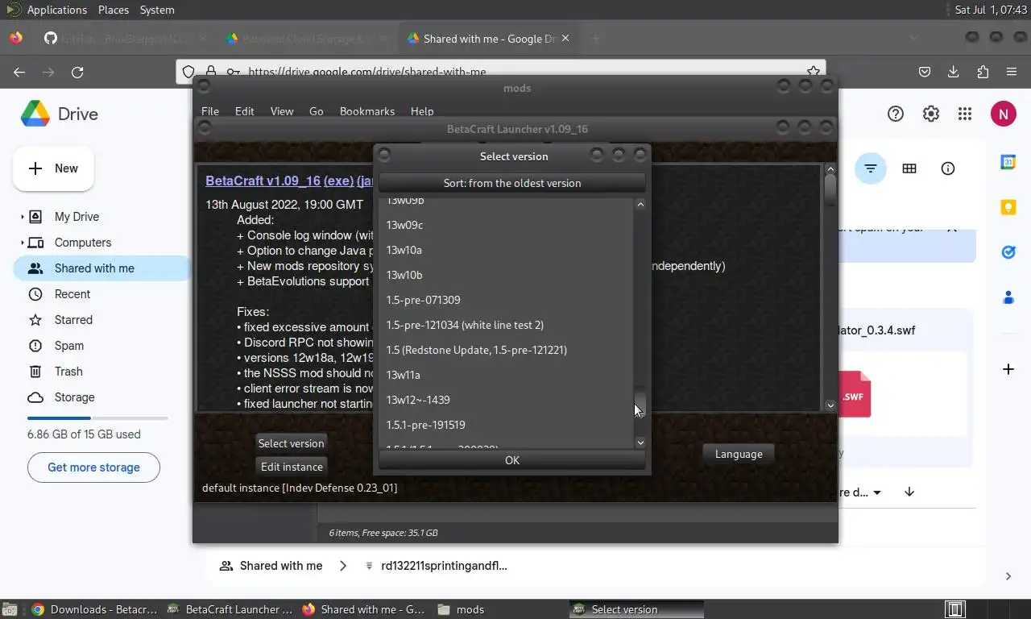Open Go menu in mods window
Viewport: 1031px width, 619px height.
[316, 111]
